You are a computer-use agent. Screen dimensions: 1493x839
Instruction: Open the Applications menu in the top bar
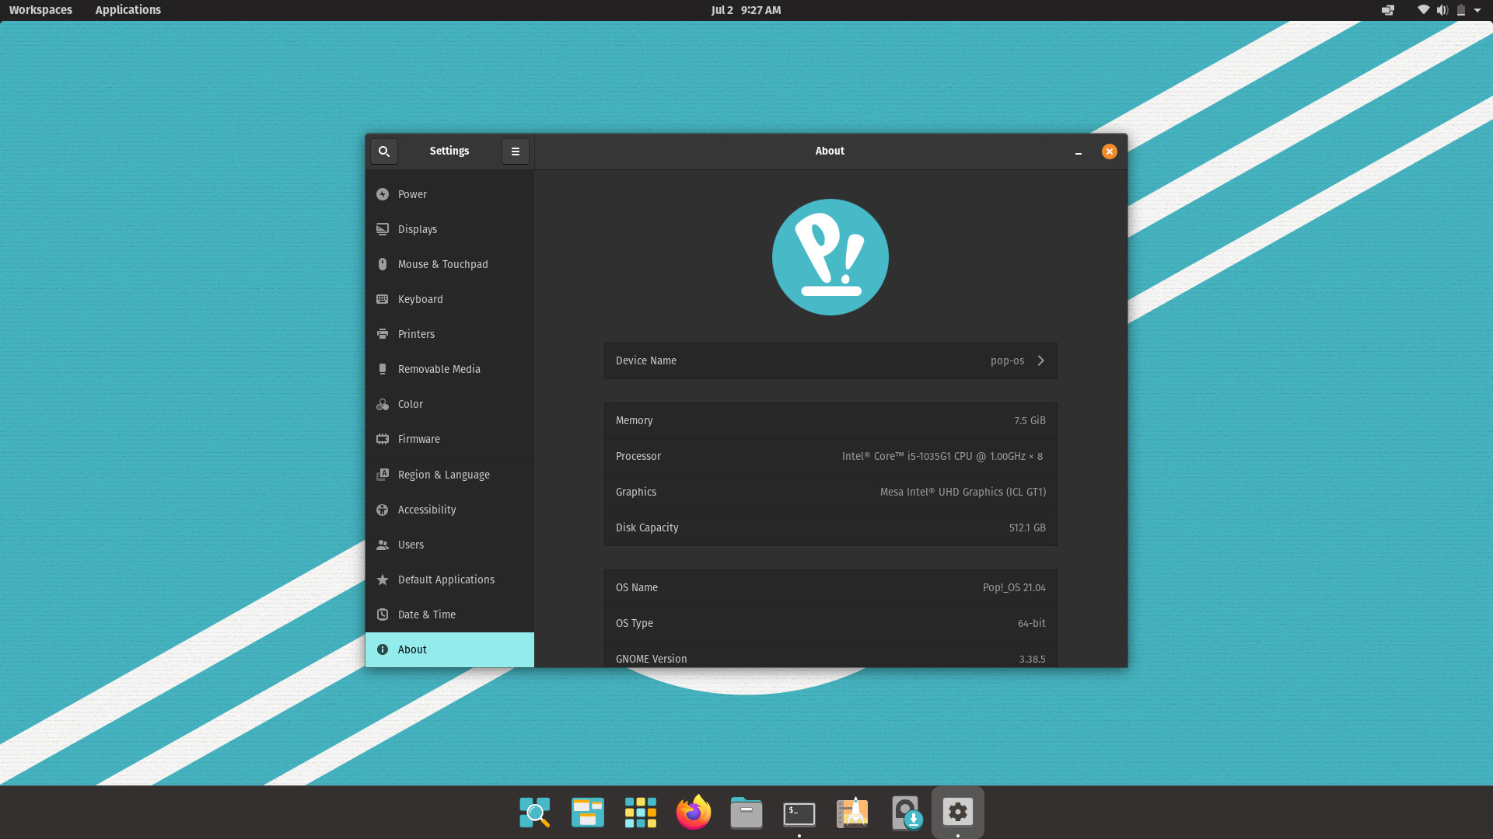point(128,10)
